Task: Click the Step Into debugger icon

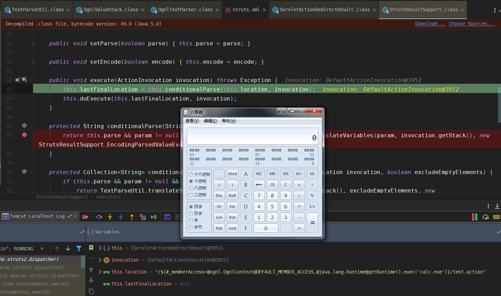Action: 110,217
